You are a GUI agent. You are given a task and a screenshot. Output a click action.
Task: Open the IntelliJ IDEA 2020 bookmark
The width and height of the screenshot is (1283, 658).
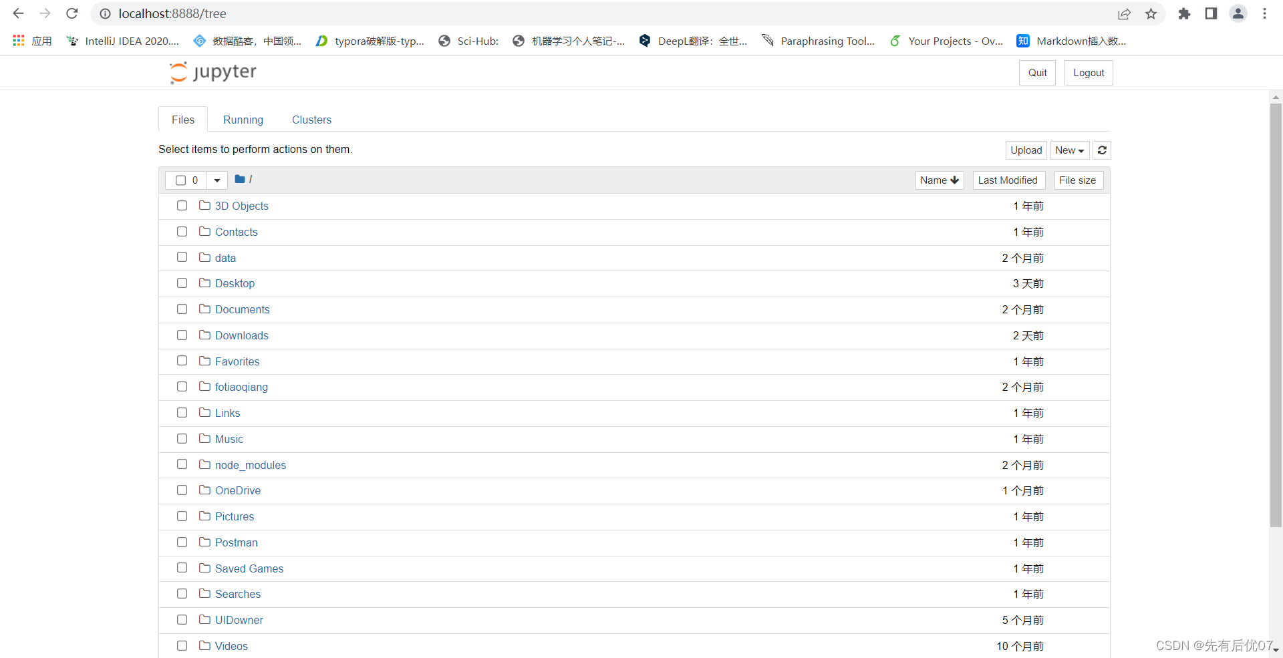point(123,41)
